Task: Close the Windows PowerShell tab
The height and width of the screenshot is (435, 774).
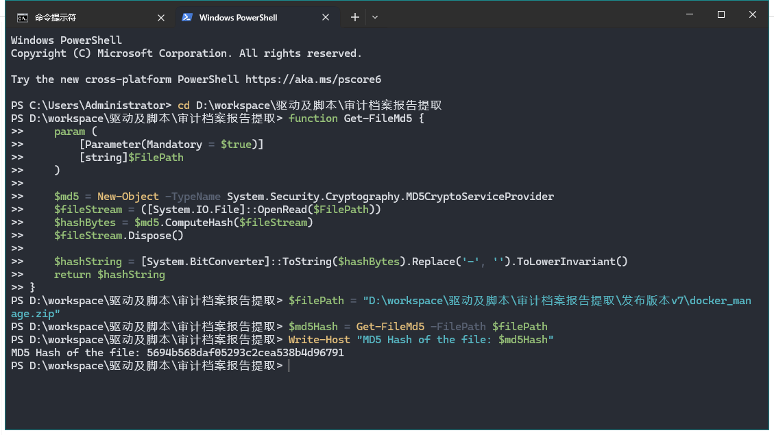Action: point(326,18)
